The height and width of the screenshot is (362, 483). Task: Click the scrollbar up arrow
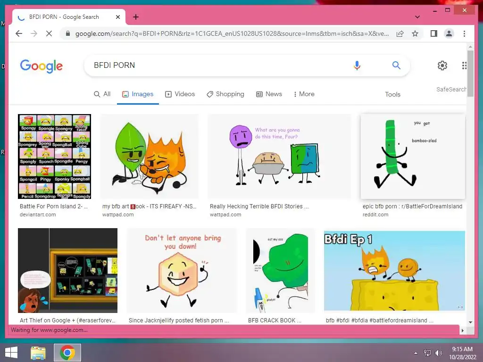click(x=470, y=47)
